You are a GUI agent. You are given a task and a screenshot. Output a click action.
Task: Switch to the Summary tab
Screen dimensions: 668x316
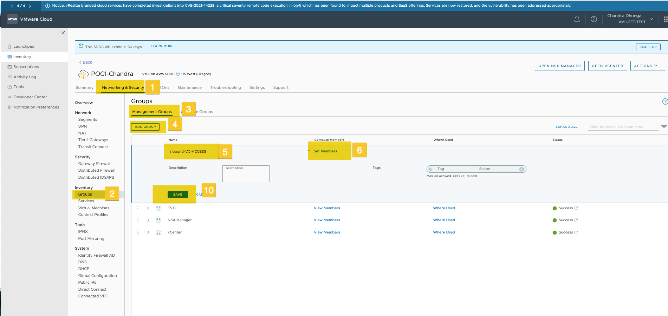pos(84,87)
